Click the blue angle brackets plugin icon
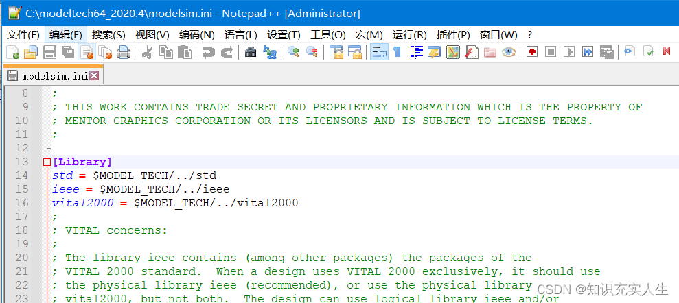This screenshot has width=679, height=303. (x=629, y=52)
